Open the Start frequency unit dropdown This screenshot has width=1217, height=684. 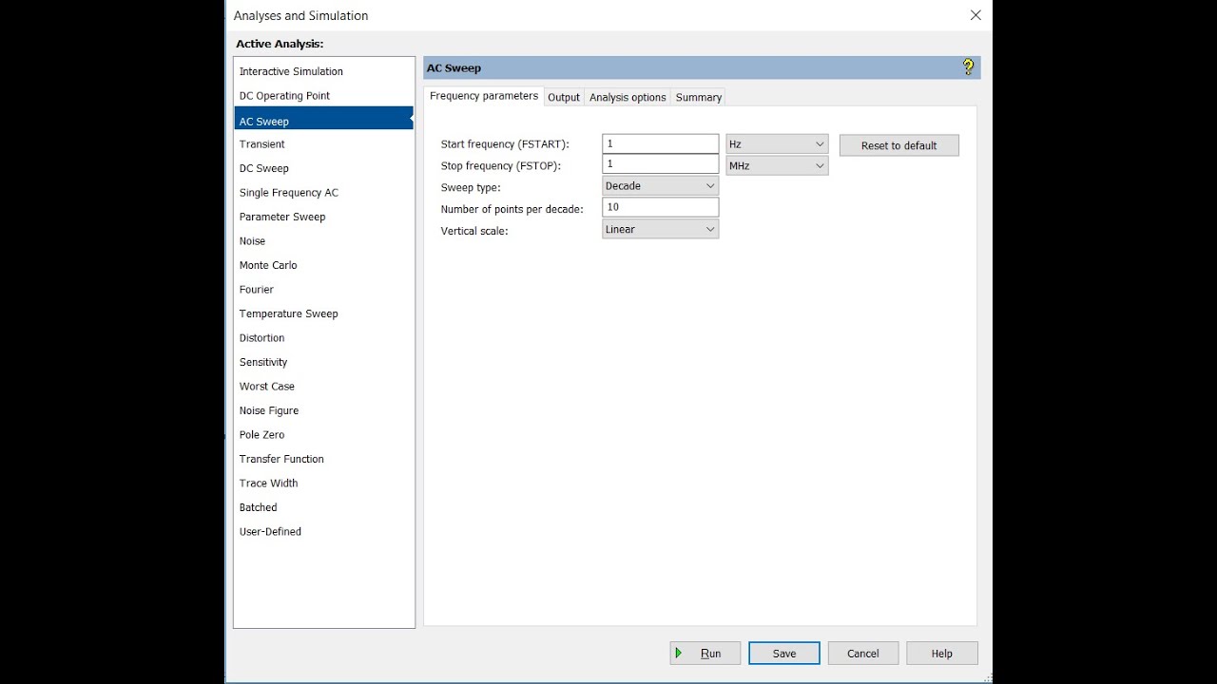pos(777,144)
